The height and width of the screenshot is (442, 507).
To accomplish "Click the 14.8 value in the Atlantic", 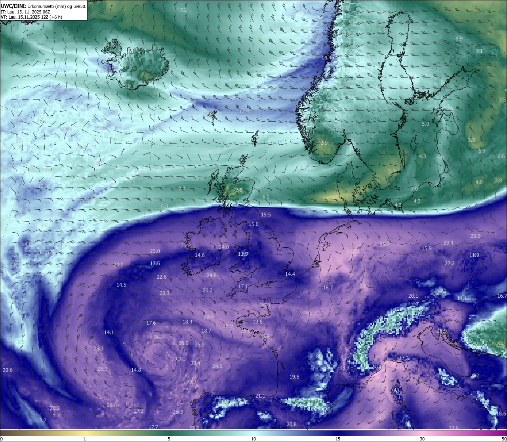I will click(136, 370).
